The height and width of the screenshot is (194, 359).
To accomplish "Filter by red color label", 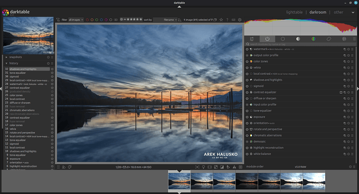I will pyautogui.click(x=87, y=20).
